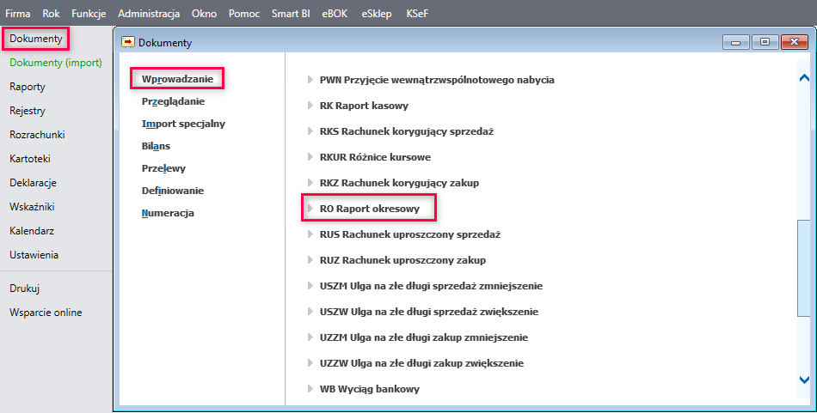Select RKS Rachunek korygujący sprzedaż text
Viewport: 817px width, 413px height.
(407, 131)
